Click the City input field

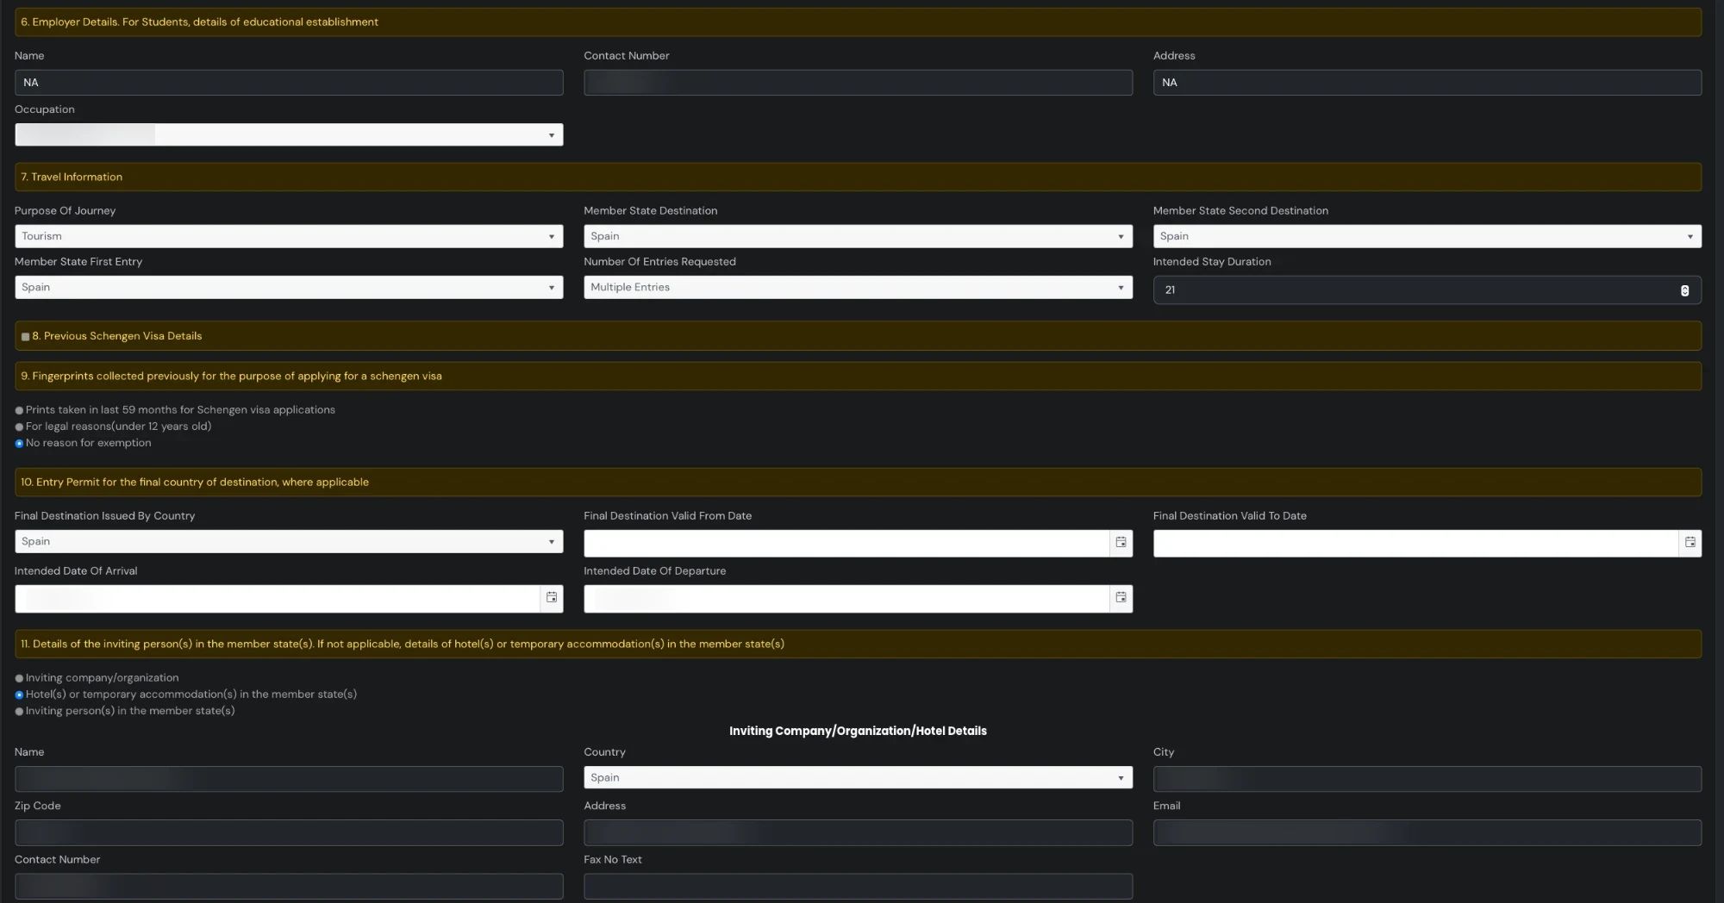pyautogui.click(x=1427, y=779)
